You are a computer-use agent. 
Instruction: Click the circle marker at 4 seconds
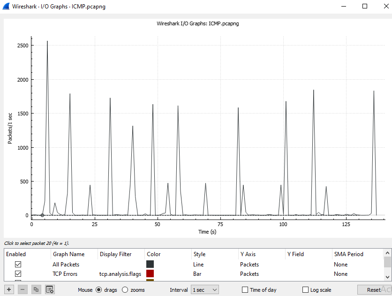click(42, 215)
